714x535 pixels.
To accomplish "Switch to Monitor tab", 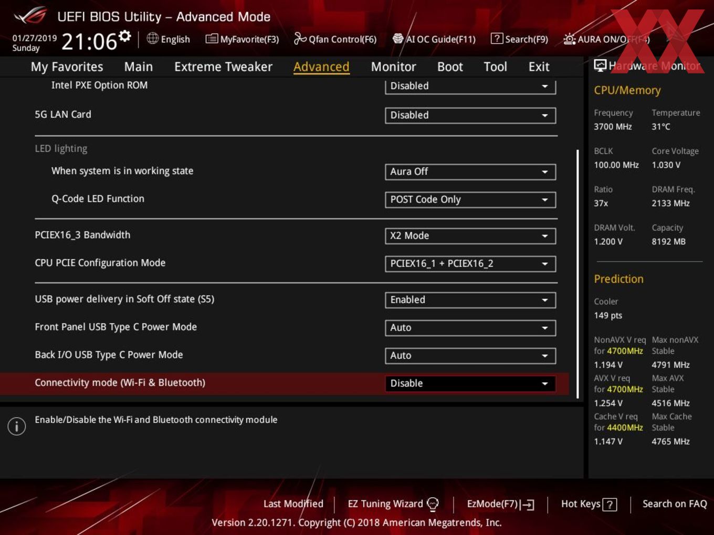I will (x=393, y=67).
